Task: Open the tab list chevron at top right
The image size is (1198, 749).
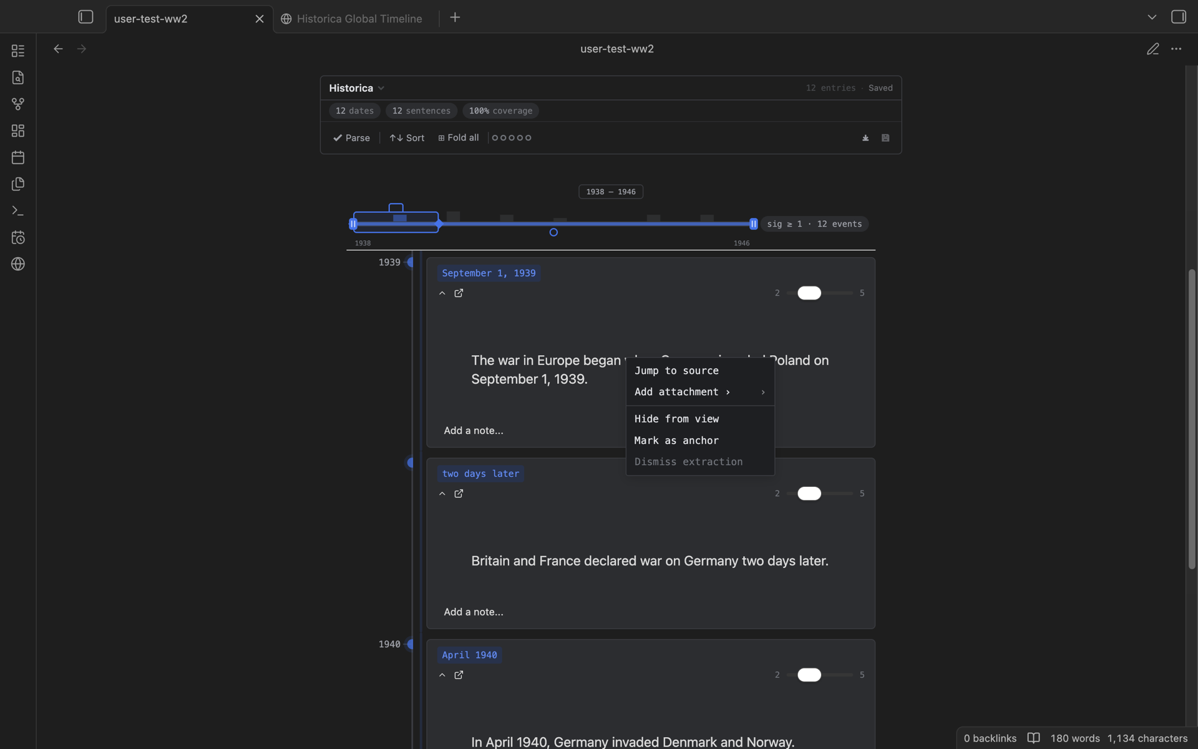Action: coord(1152,17)
